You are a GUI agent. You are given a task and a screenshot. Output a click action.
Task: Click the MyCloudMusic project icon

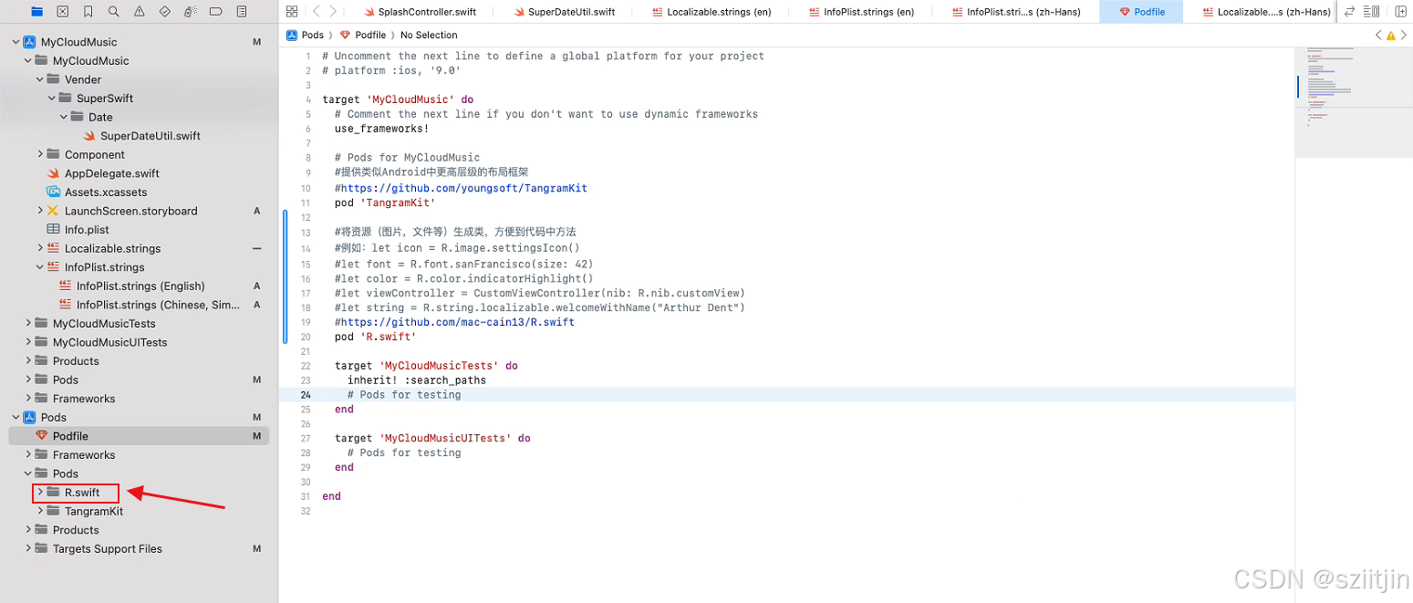29,42
